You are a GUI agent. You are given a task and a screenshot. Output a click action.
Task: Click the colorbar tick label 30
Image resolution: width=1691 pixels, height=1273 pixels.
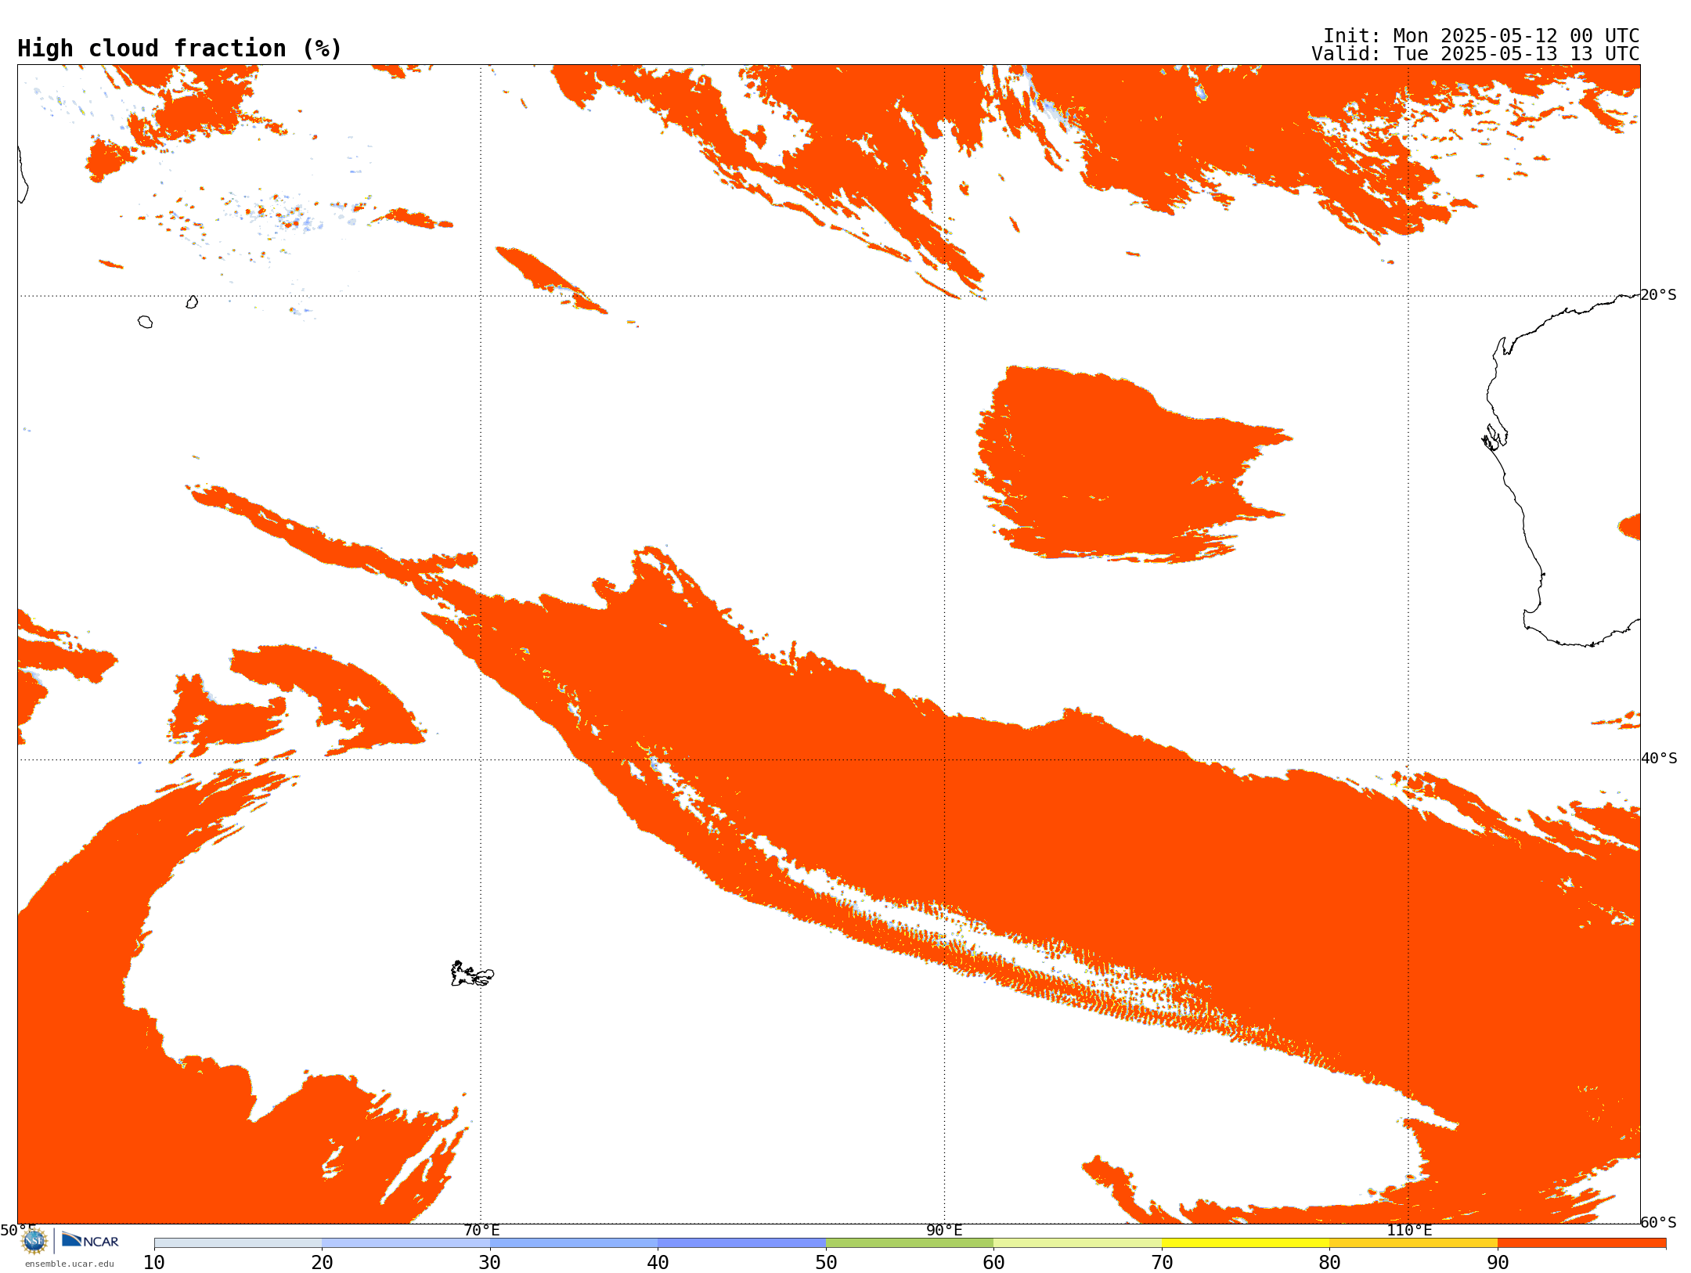[x=490, y=1263]
